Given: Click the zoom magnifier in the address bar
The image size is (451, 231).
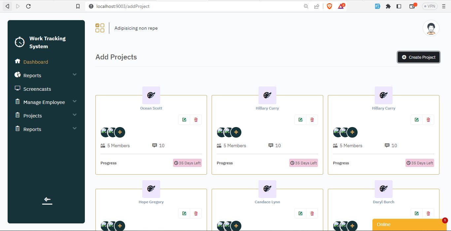Looking at the screenshot, I should (x=306, y=6).
